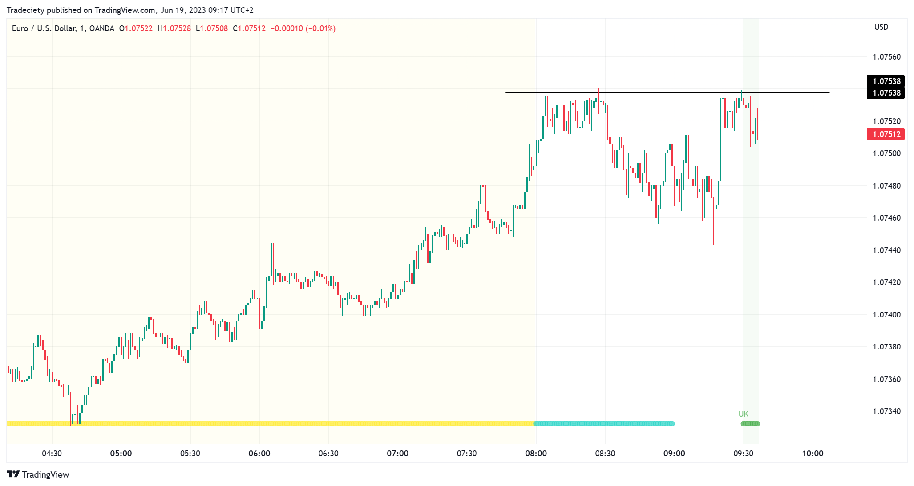The height and width of the screenshot is (486, 914).
Task: Click the 1.07440 price axis label
Action: tap(886, 250)
